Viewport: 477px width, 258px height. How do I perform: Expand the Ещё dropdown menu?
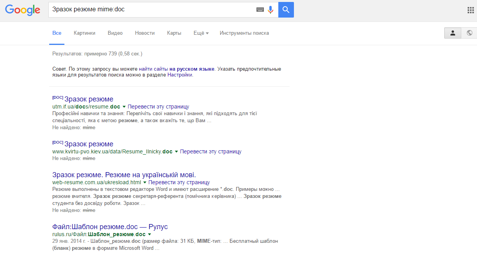(201, 33)
